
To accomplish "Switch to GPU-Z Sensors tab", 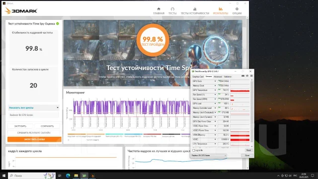I will [x=209, y=77].
